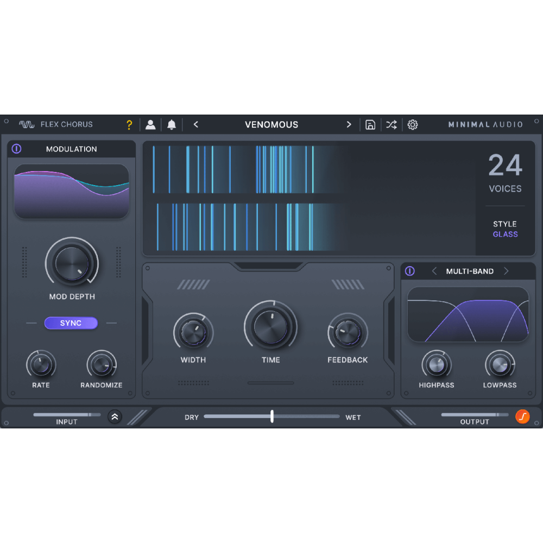The image size is (543, 543).
Task: Save preset with the floppy disk icon
Action: coord(370,125)
